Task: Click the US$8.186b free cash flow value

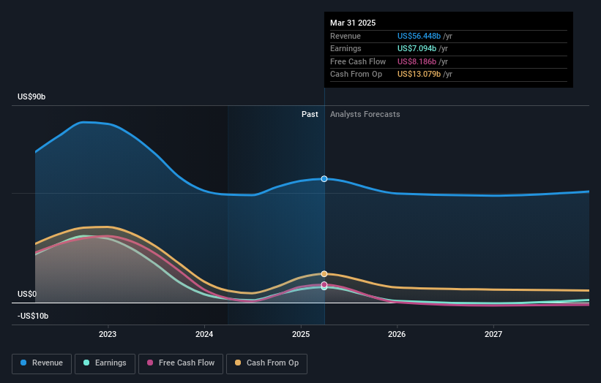Action: coord(417,61)
